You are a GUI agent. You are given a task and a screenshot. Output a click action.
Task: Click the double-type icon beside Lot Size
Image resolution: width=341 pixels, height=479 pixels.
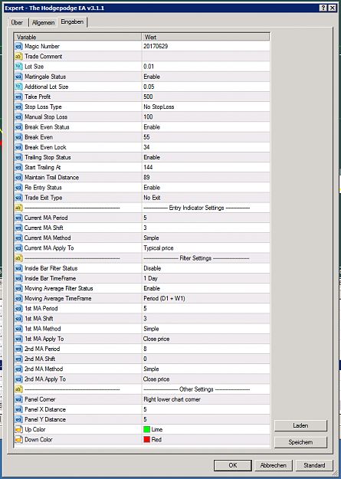coord(18,67)
